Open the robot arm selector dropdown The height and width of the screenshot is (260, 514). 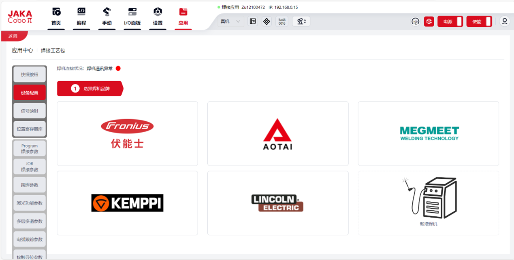click(301, 21)
